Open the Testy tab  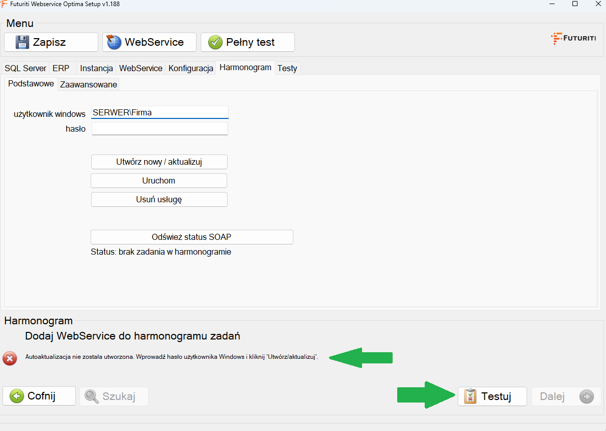pyautogui.click(x=287, y=68)
